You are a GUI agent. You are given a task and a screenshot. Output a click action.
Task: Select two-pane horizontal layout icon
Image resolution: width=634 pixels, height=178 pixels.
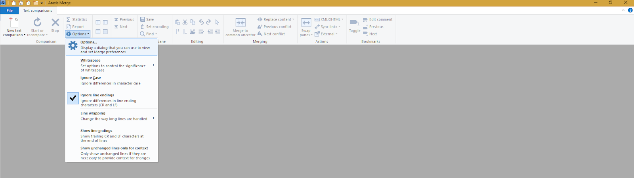(98, 32)
